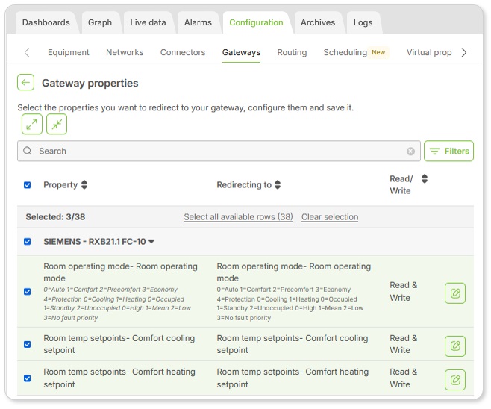Click the expand all rows icon
The image size is (491, 409).
[32, 125]
